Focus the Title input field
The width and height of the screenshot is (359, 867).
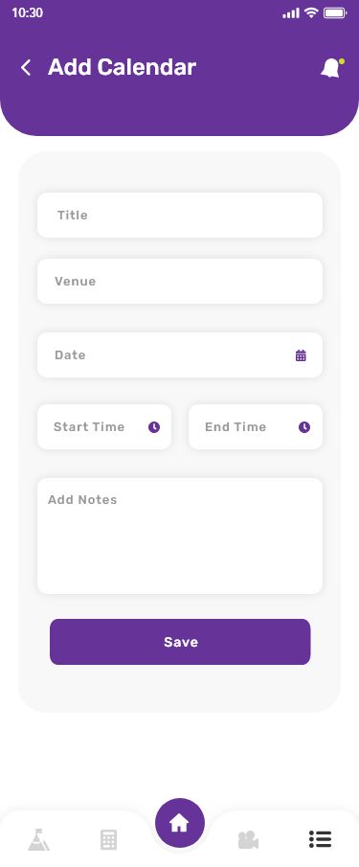(x=180, y=216)
